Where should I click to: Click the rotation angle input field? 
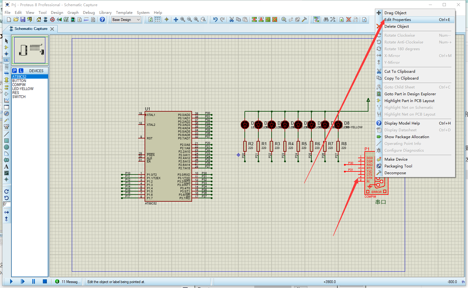tap(7, 204)
